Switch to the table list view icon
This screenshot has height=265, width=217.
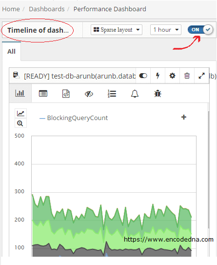pyautogui.click(x=43, y=94)
